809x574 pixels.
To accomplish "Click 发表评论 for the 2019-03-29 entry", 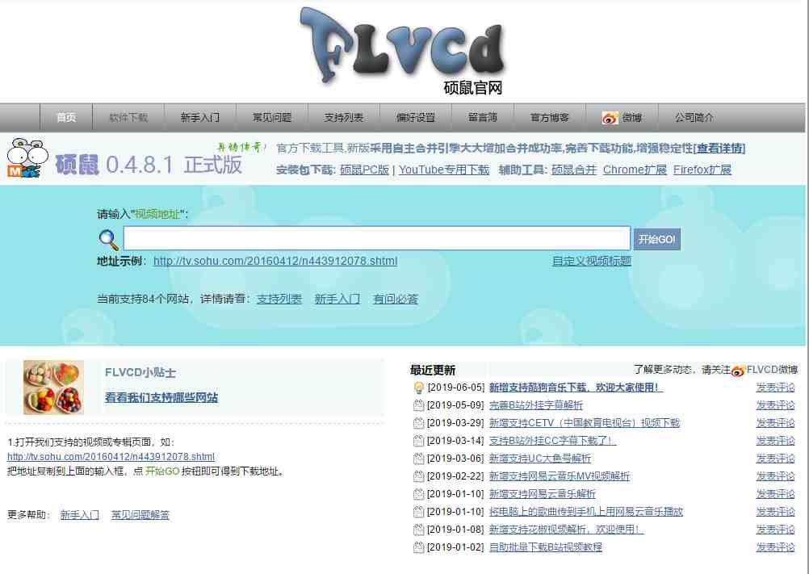I will point(775,423).
